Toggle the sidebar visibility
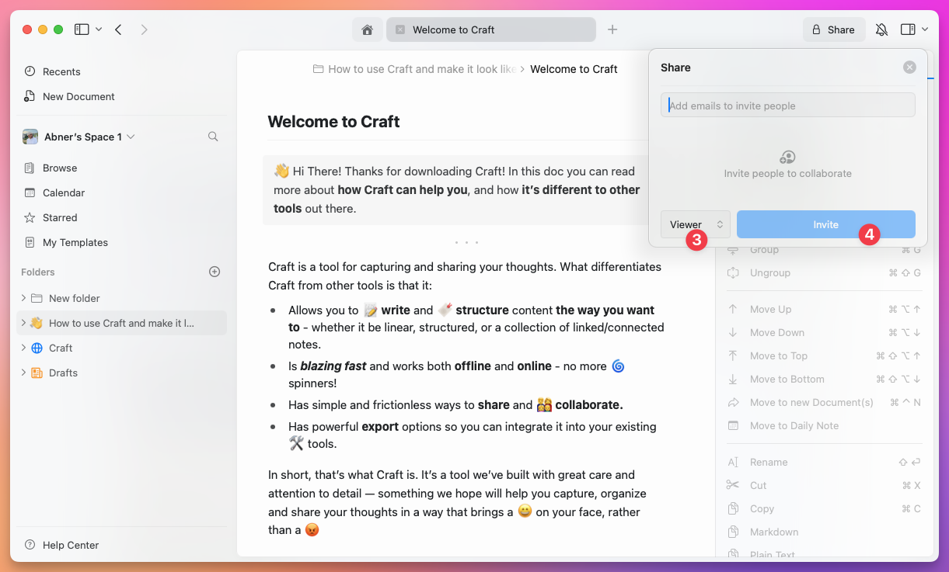The height and width of the screenshot is (572, 949). pos(82,29)
